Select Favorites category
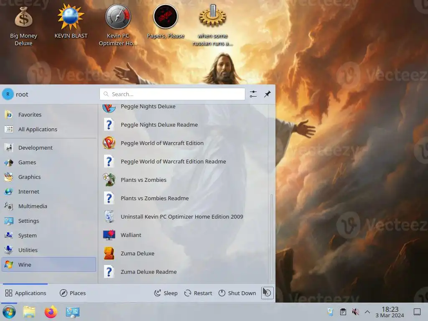428x321 pixels. (49, 115)
